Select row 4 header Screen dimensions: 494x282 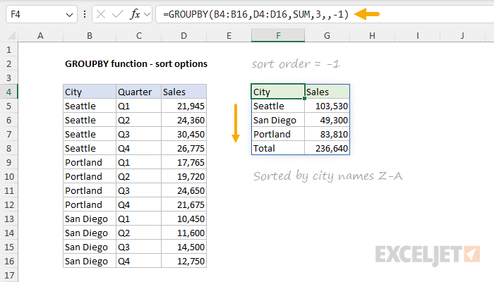[x=8, y=92]
